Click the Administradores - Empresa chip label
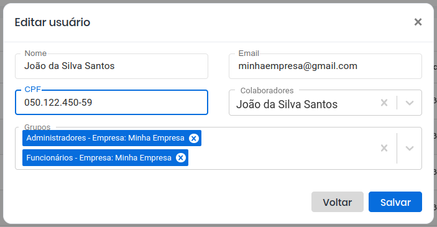The image size is (437, 227). [105, 138]
